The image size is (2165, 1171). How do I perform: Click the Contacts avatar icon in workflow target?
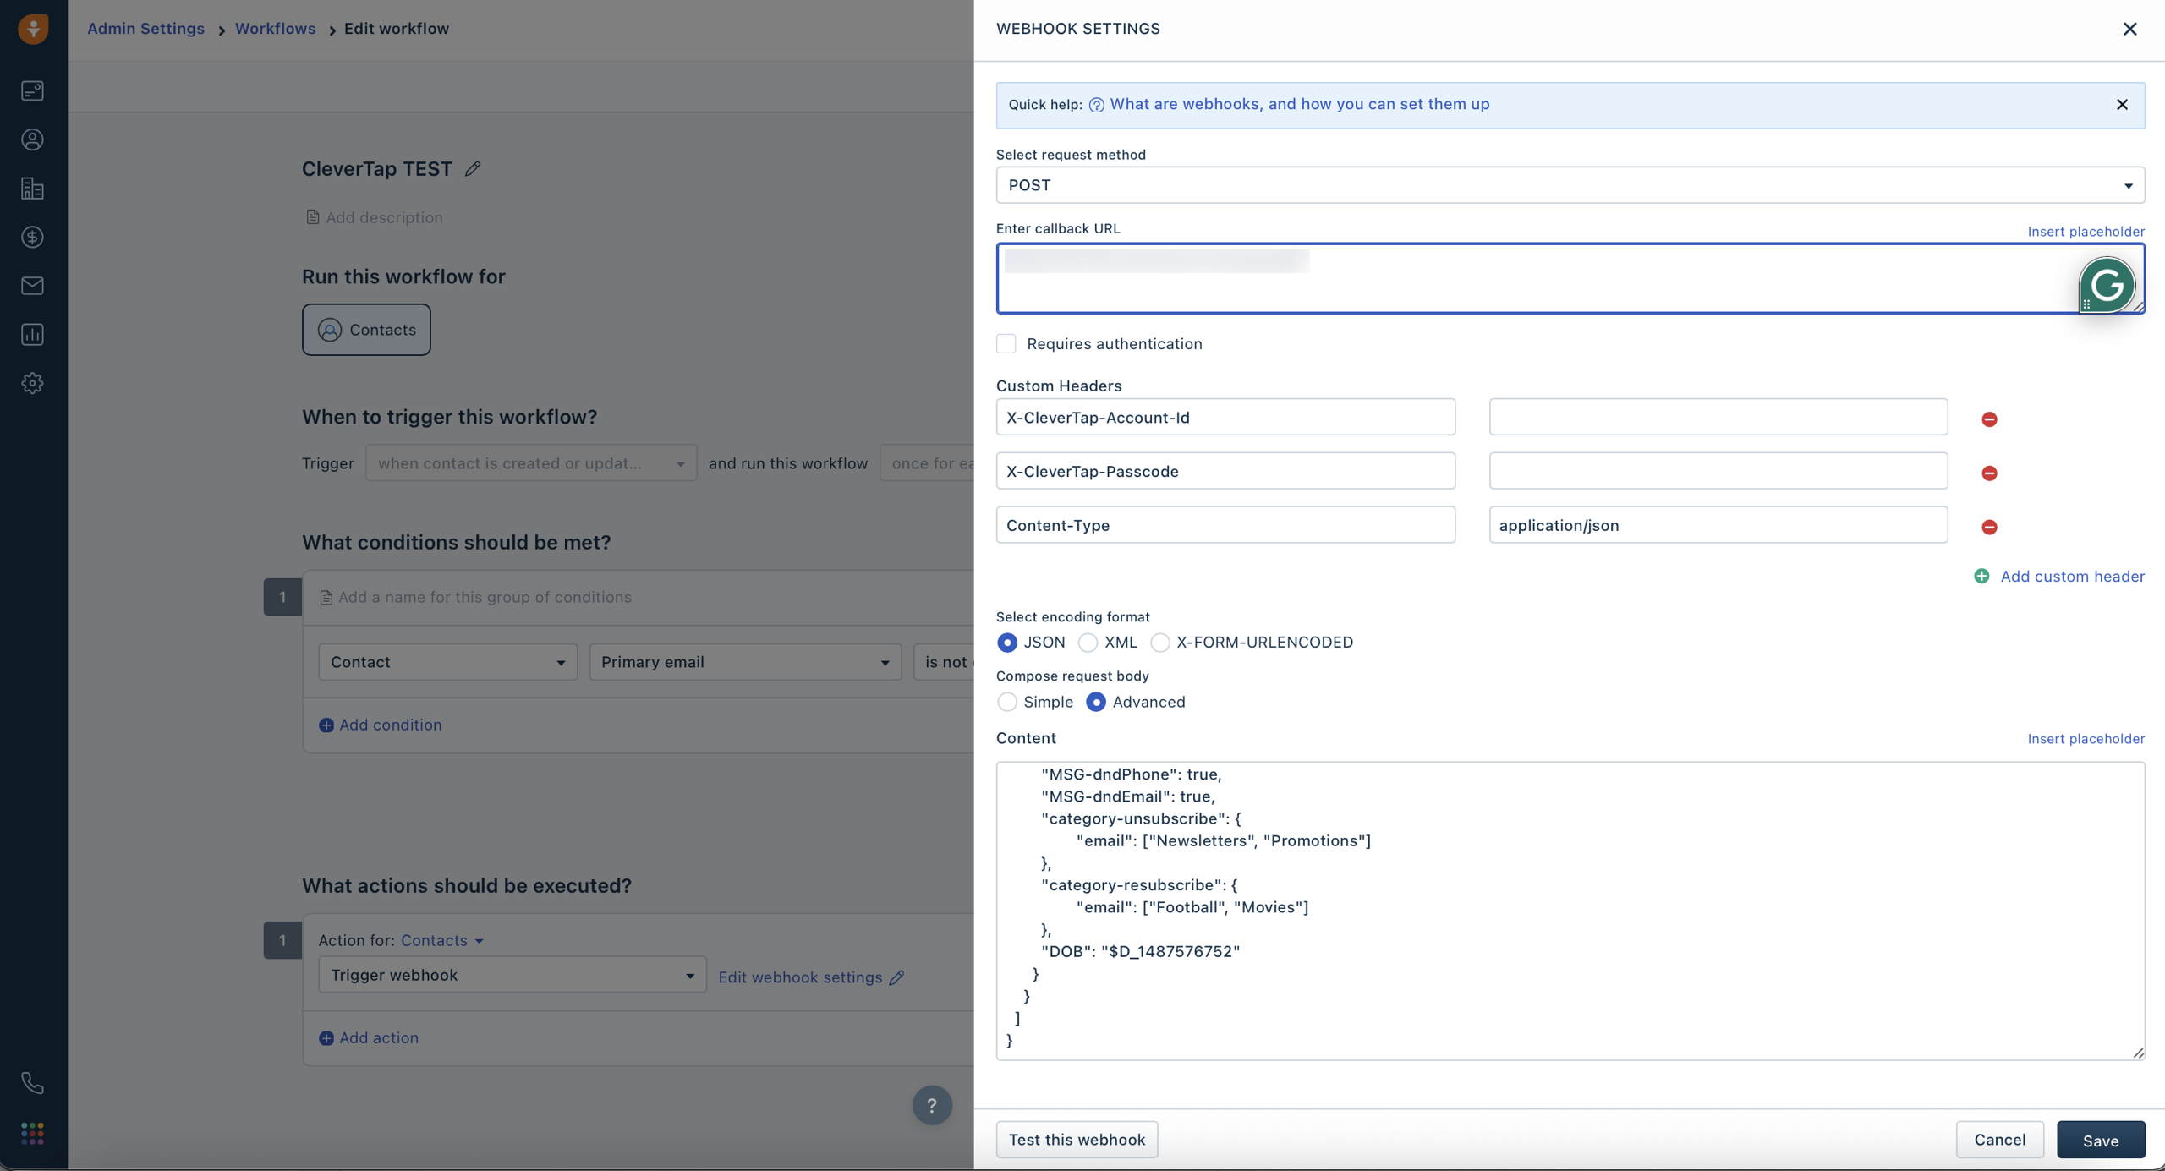[x=330, y=330]
